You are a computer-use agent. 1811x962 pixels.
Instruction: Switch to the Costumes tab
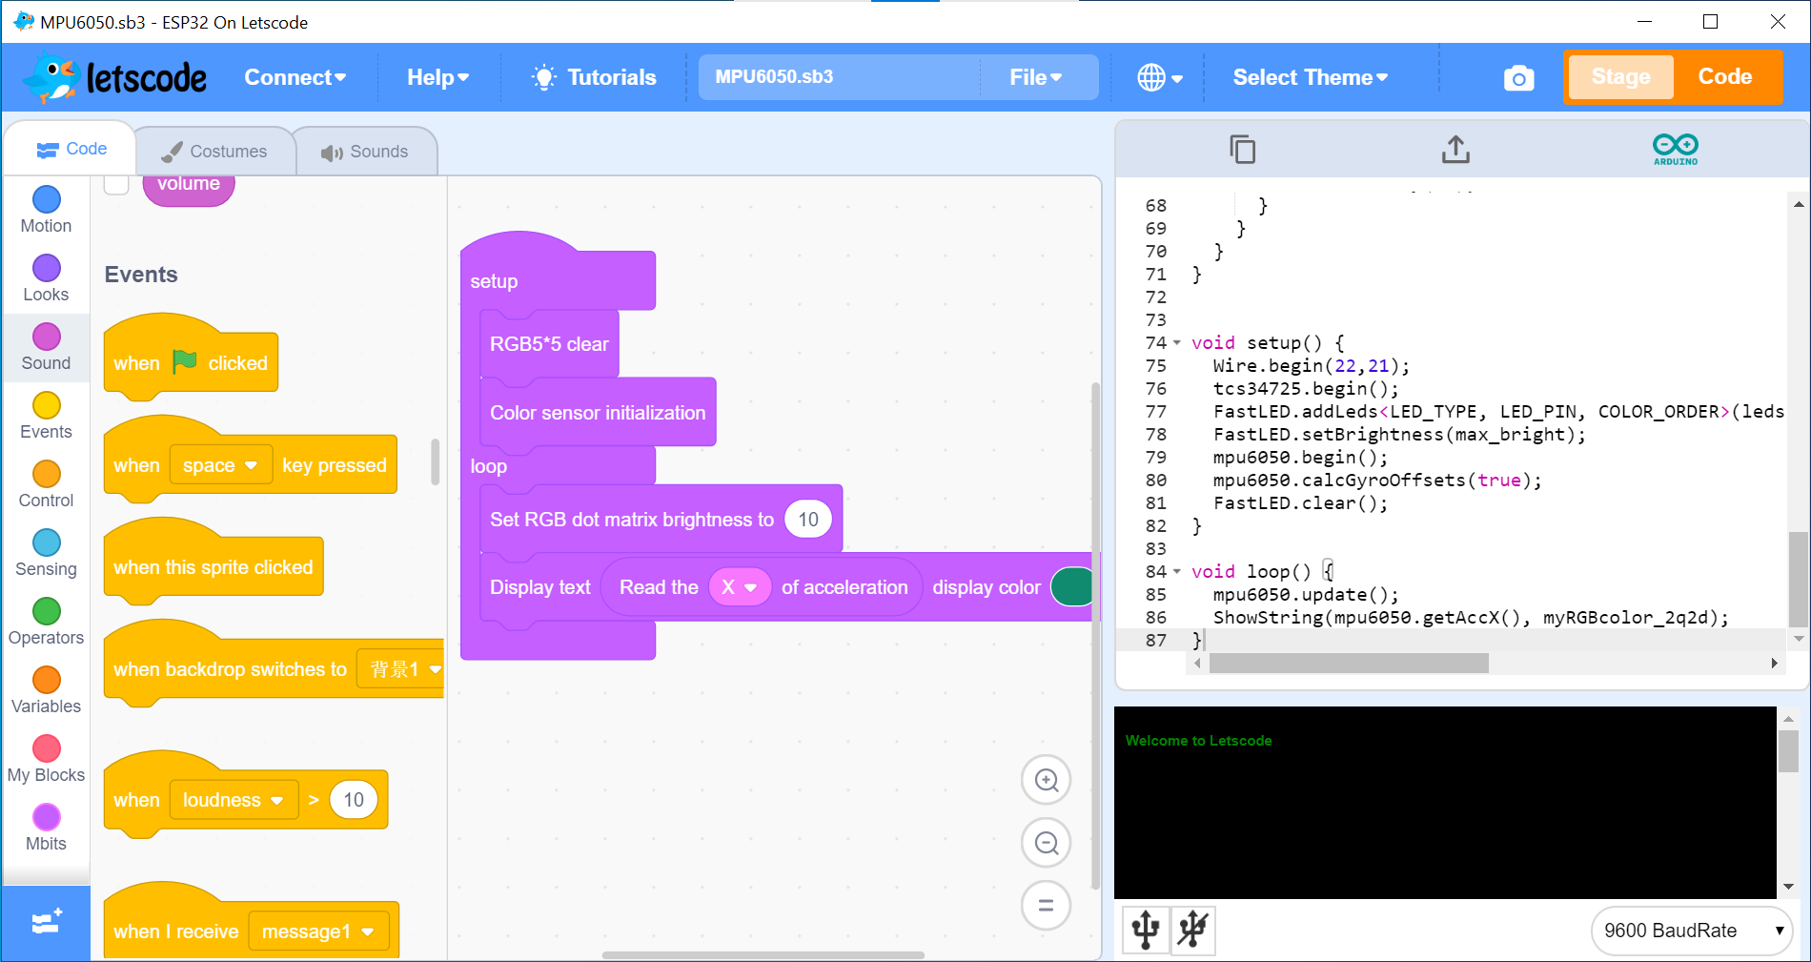214,152
